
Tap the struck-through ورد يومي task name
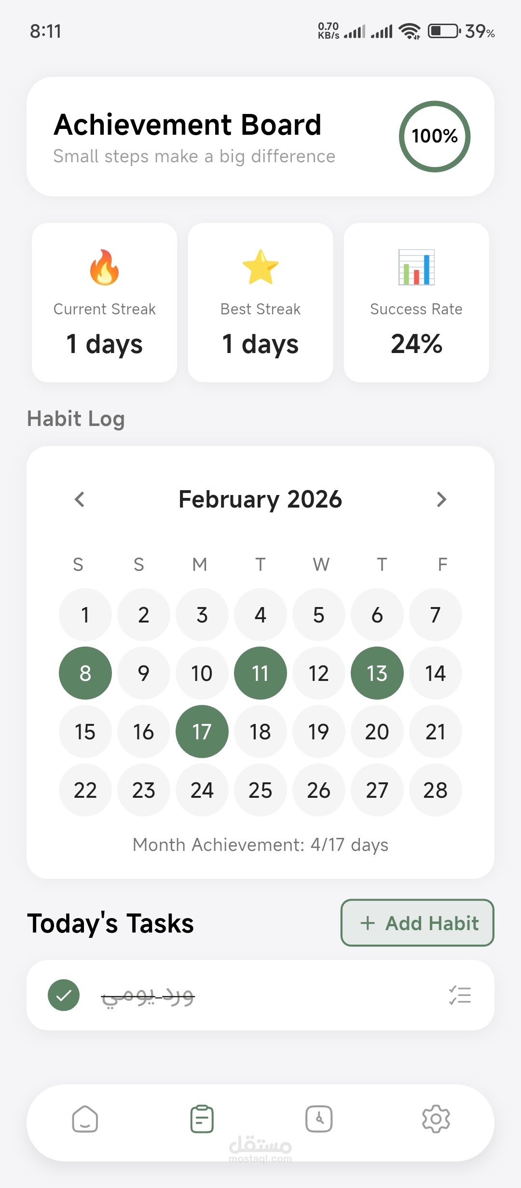click(x=148, y=996)
